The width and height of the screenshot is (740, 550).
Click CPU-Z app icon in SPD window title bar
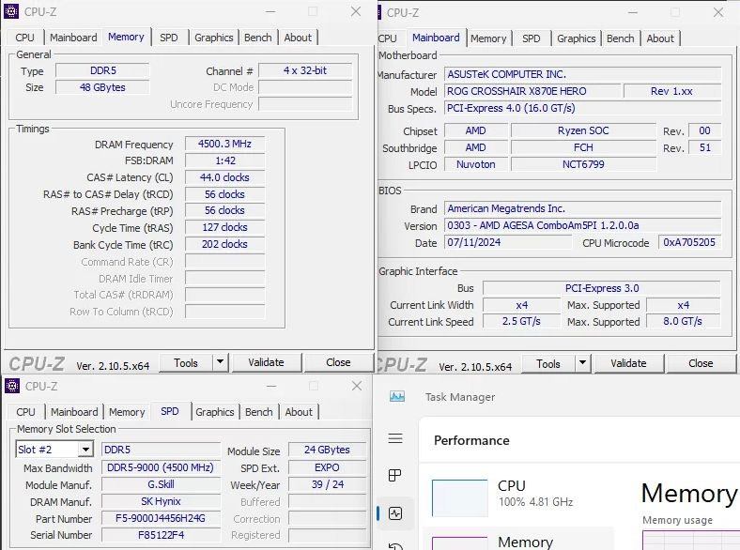(x=12, y=386)
